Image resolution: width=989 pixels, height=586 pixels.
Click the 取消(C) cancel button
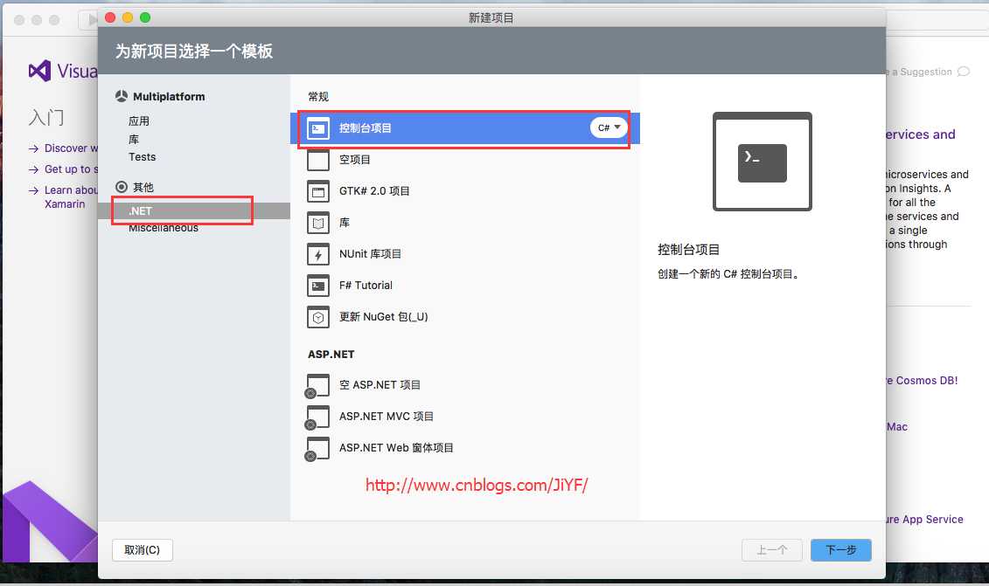[x=143, y=550]
